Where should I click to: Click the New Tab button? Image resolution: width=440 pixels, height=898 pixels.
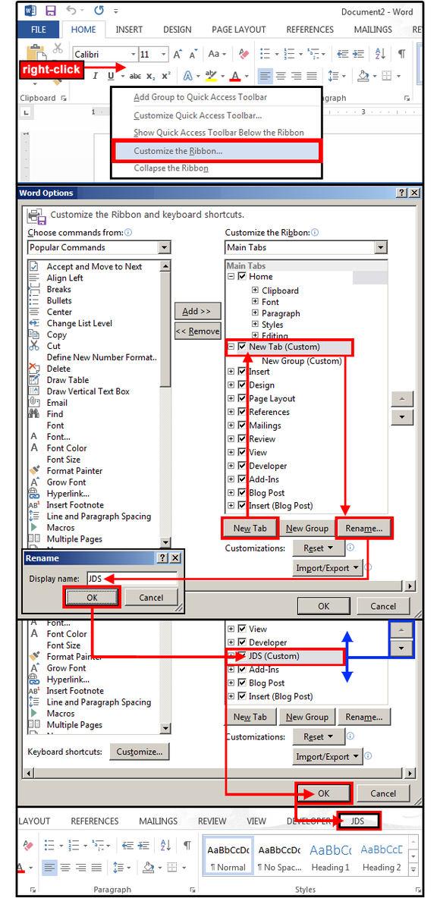(x=250, y=528)
